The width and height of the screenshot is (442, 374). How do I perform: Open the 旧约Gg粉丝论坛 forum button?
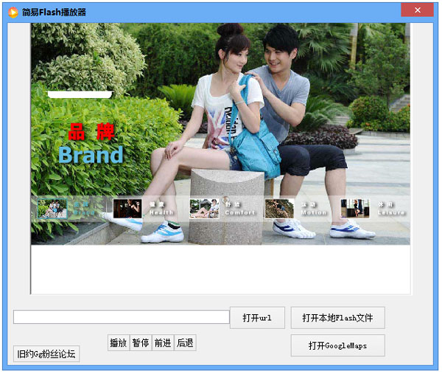46,354
